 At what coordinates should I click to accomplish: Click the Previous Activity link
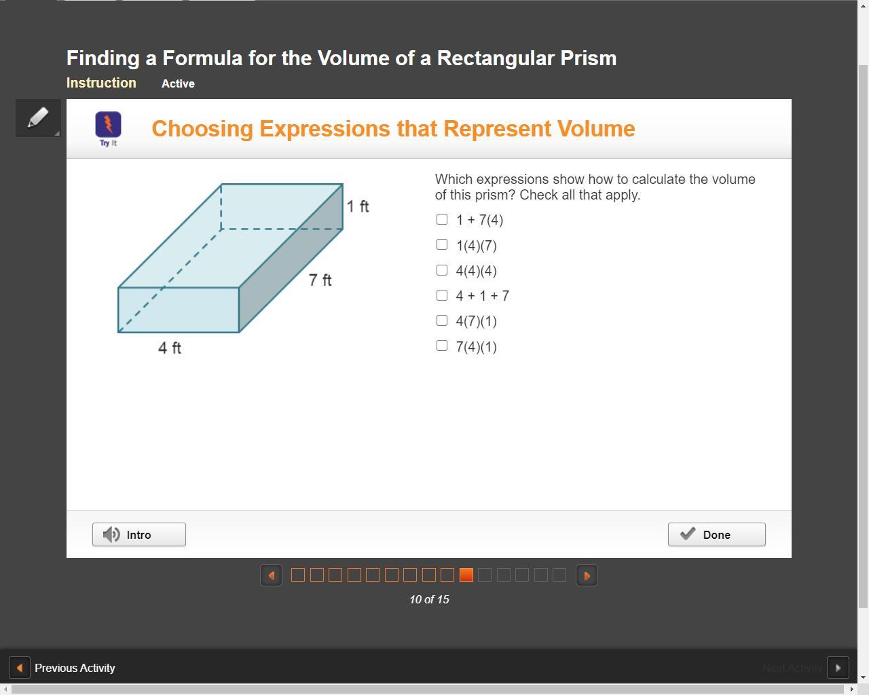coord(75,668)
